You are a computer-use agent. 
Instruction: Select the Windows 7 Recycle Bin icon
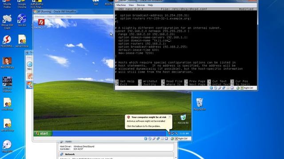199,104
